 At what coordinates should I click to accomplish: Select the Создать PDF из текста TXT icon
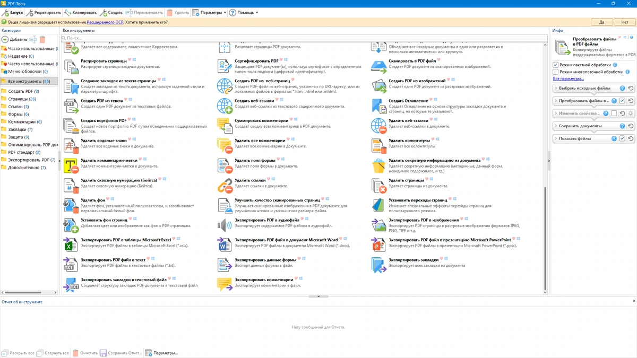pyautogui.click(x=71, y=106)
